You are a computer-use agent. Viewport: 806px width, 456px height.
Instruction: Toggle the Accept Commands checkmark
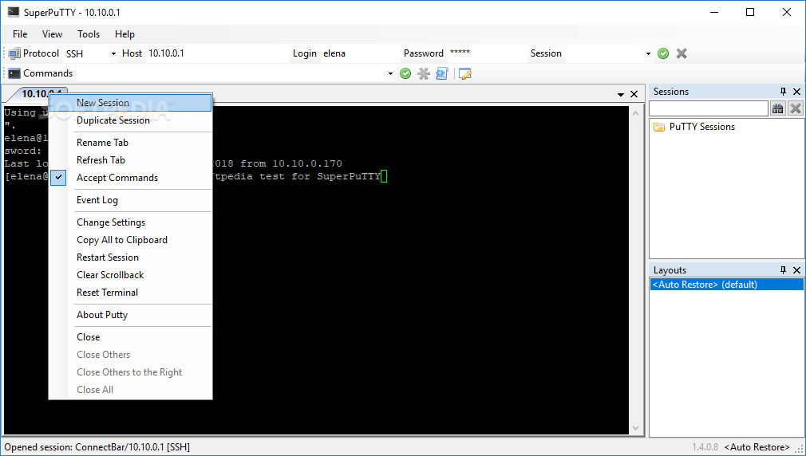click(x=58, y=178)
